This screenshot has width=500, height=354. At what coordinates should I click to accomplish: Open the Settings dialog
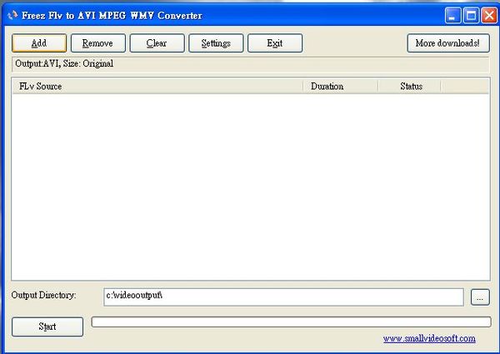216,43
